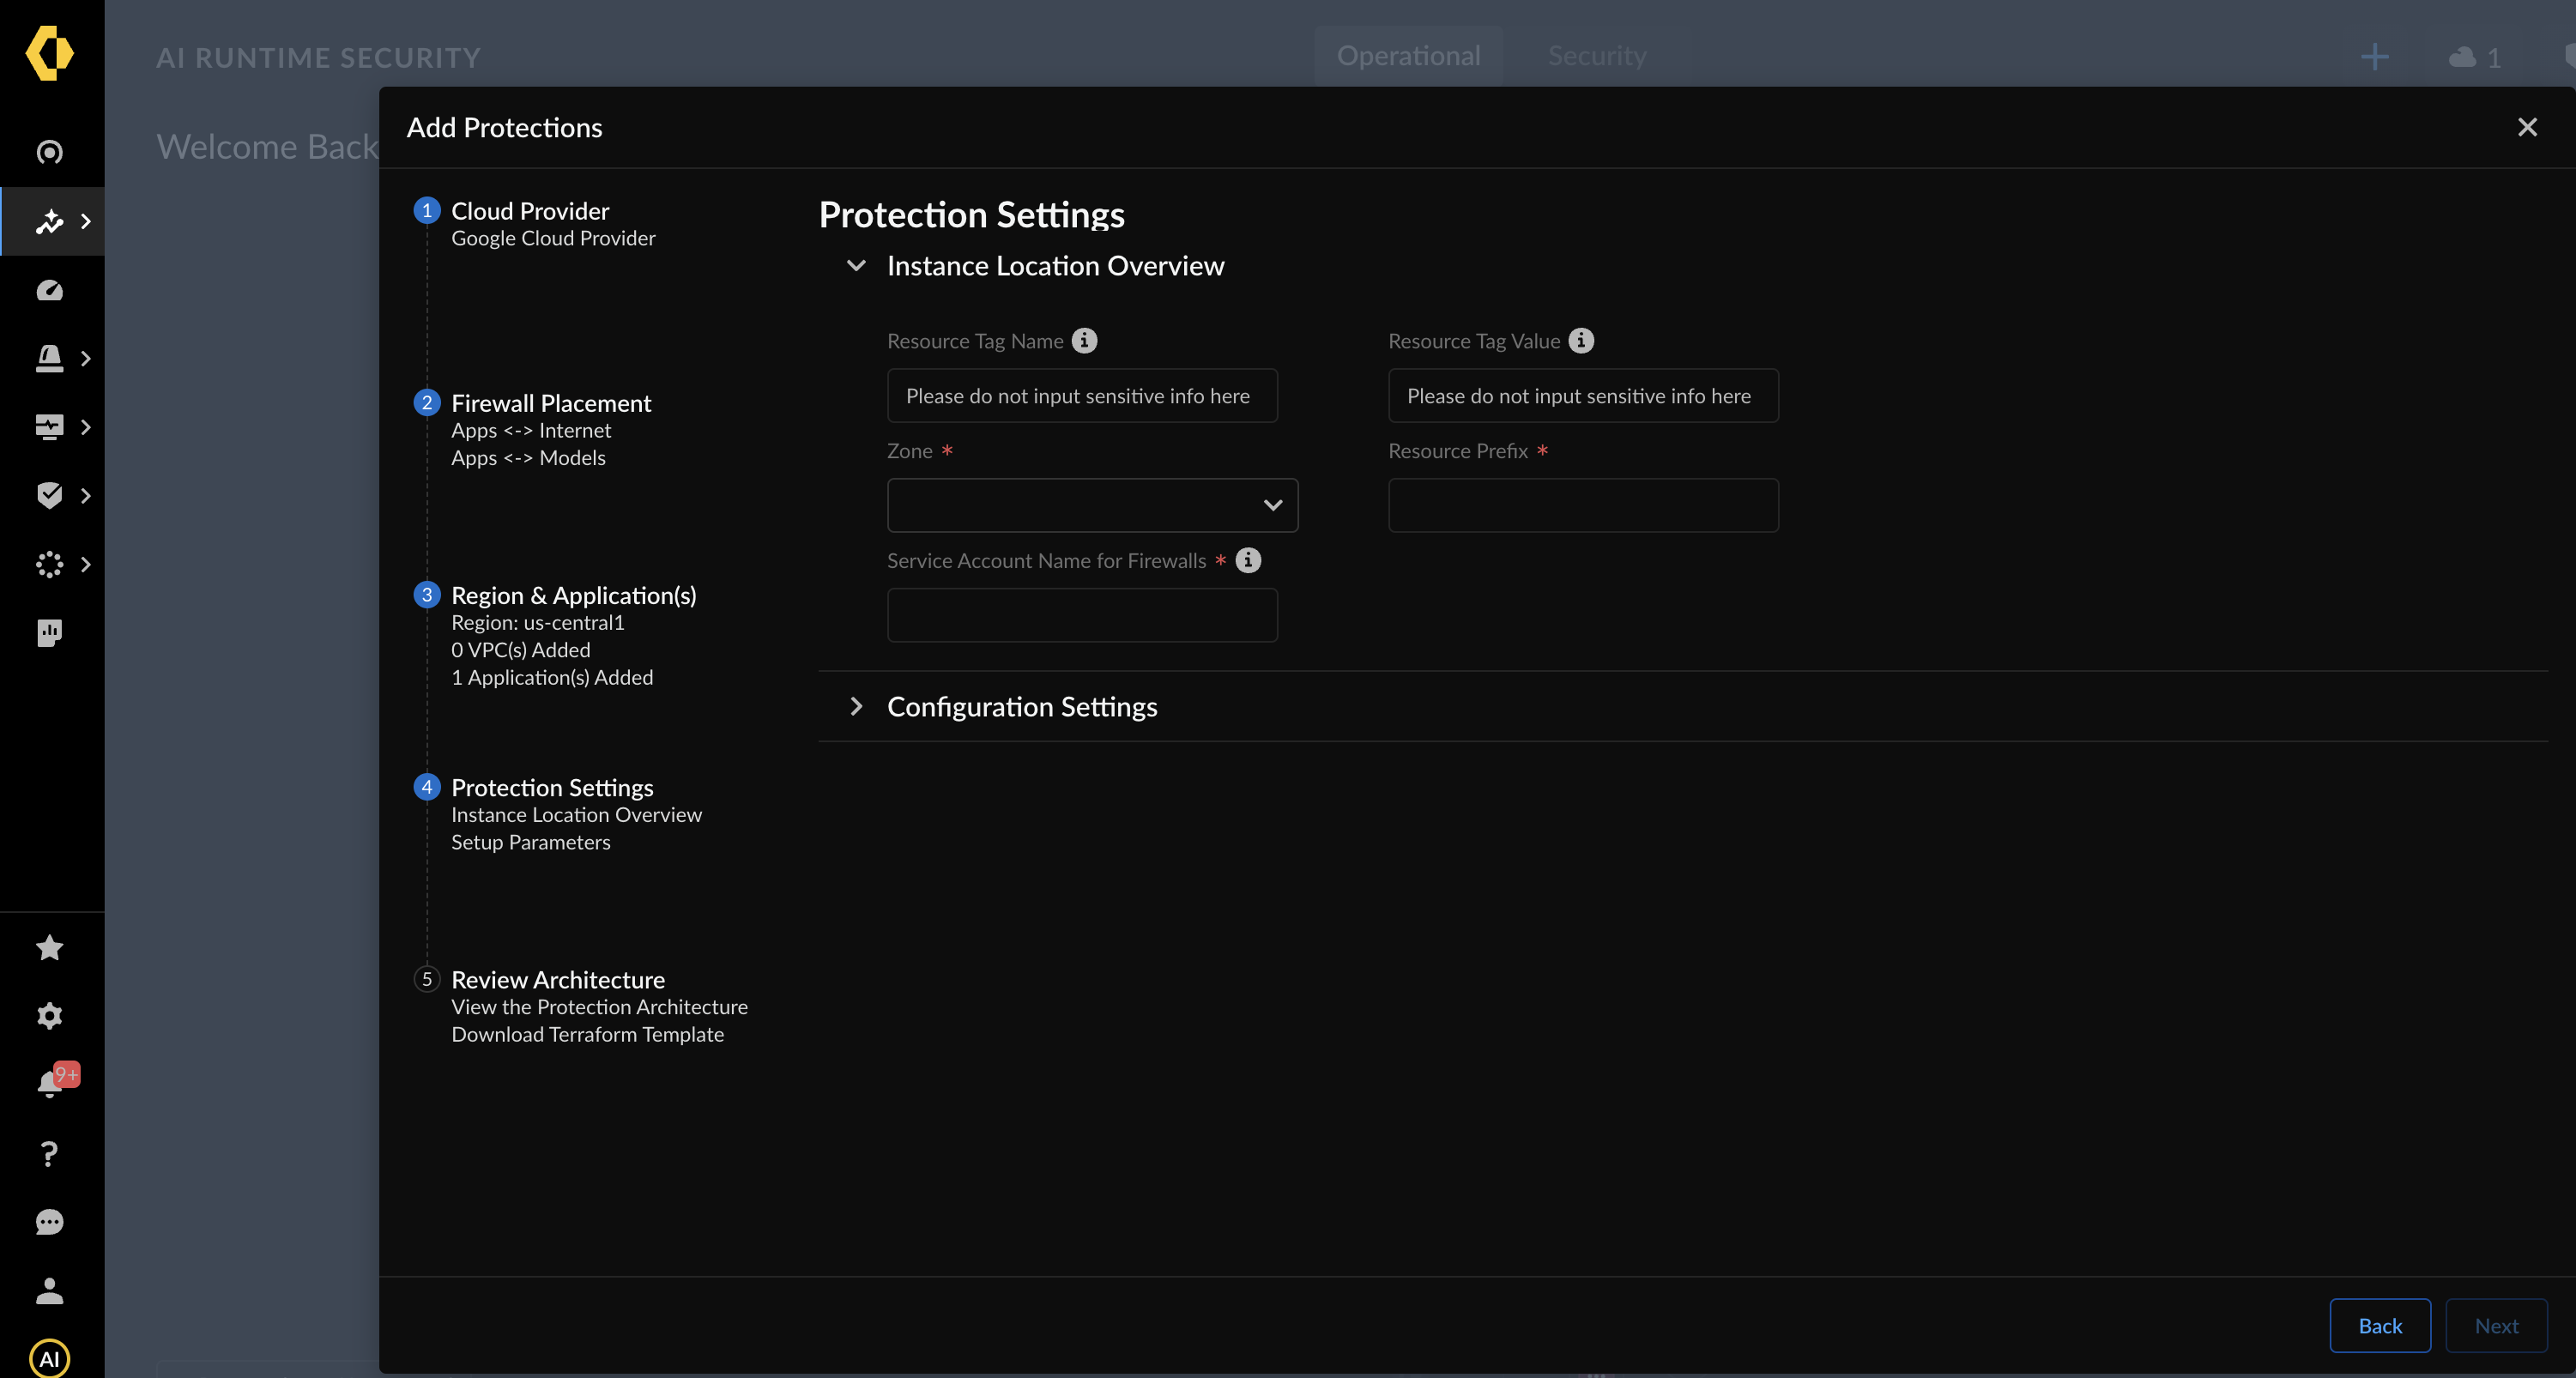
Task: Open the Zone dropdown
Action: (x=1091, y=505)
